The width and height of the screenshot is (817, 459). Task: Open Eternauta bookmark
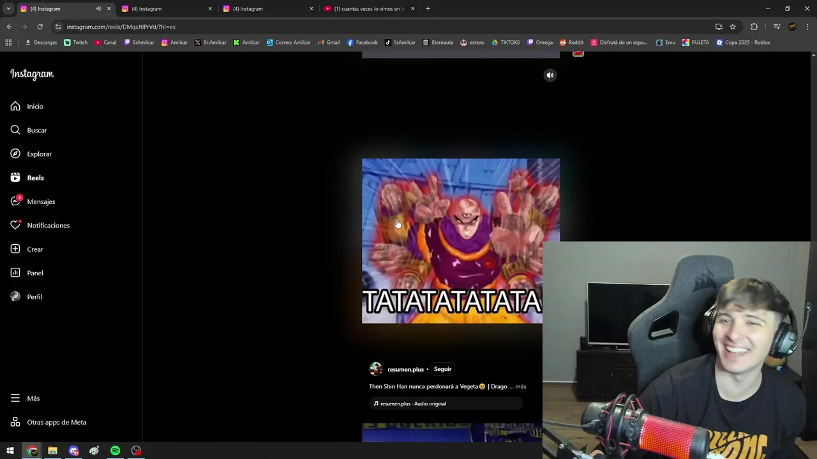[x=438, y=43]
